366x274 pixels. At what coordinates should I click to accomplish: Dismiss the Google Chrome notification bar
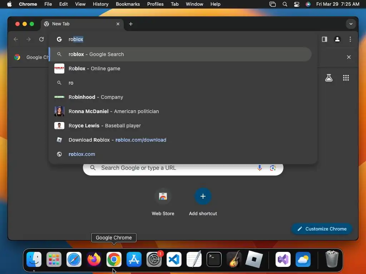point(349,57)
